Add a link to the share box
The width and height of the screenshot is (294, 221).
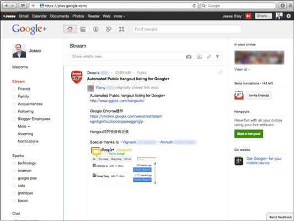[209, 56]
